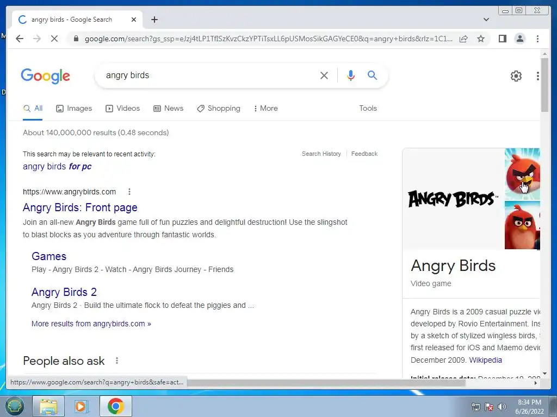Click the Google logo
The width and height of the screenshot is (557, 417).
(x=46, y=76)
